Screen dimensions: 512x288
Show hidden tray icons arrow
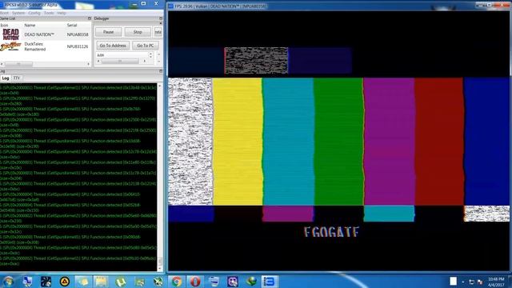pos(463,282)
